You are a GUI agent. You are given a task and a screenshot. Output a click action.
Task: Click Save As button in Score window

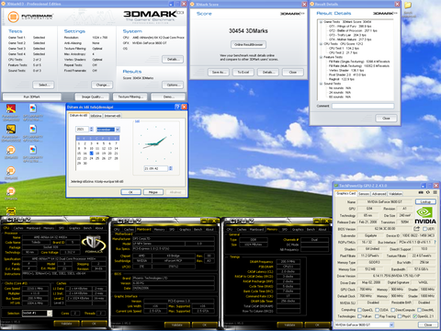pyautogui.click(x=219, y=72)
